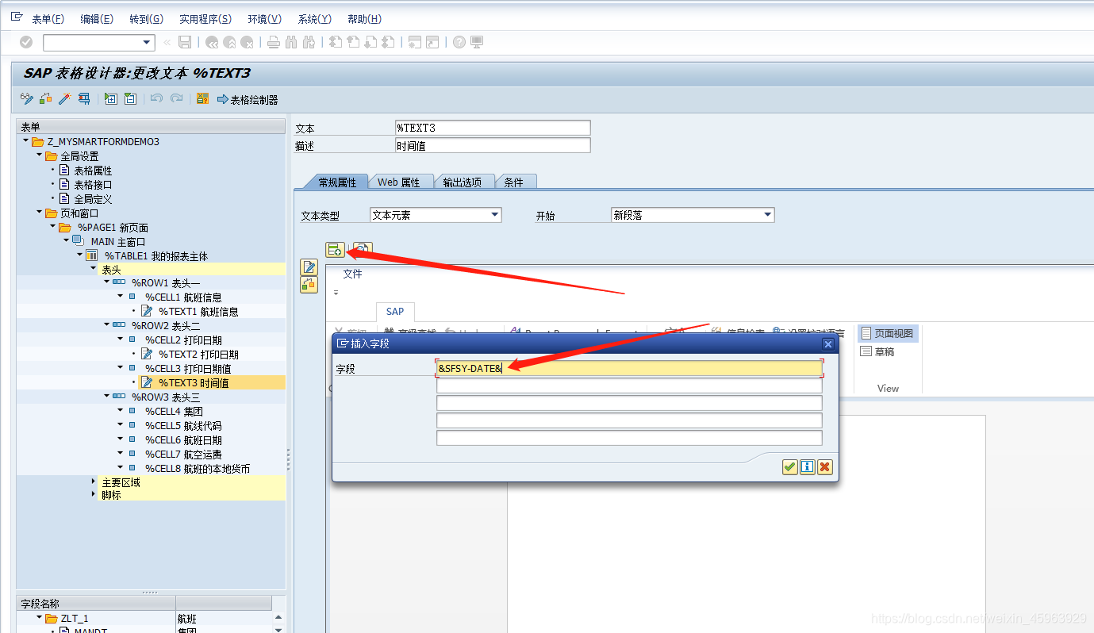Close the 插入字段 dialog via title-bar X

click(827, 344)
